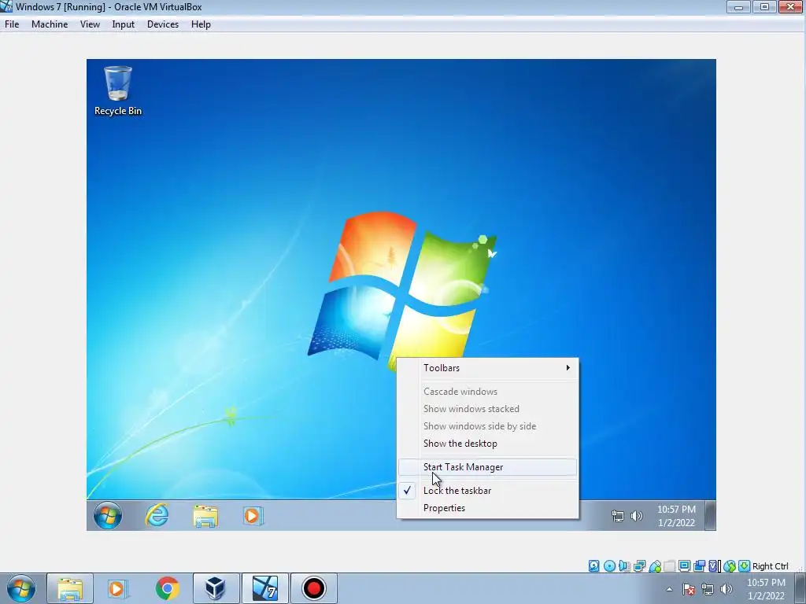Open the Devices menu
This screenshot has height=604, width=806.
point(163,24)
